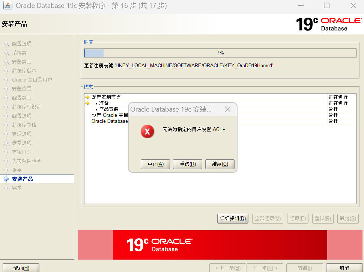Click the 上一步(B) back button
Image resolution: width=364 pixels, height=272 pixels.
(x=228, y=268)
